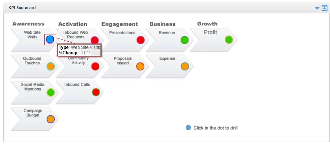Click the Awareness column heading
The height and width of the screenshot is (146, 330).
point(28,24)
